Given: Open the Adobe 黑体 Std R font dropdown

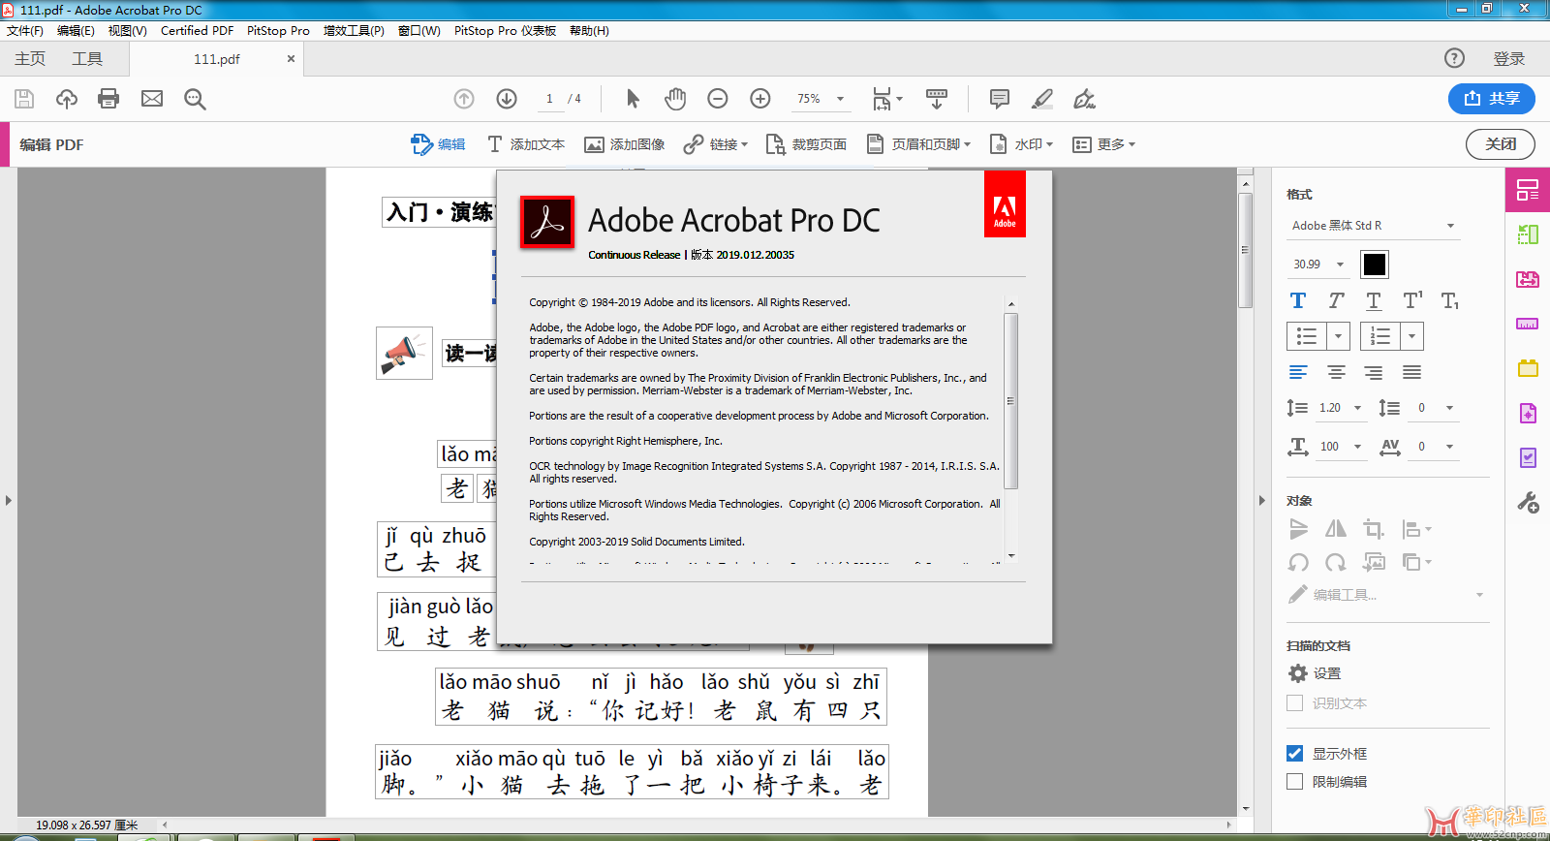Looking at the screenshot, I should tap(1374, 226).
